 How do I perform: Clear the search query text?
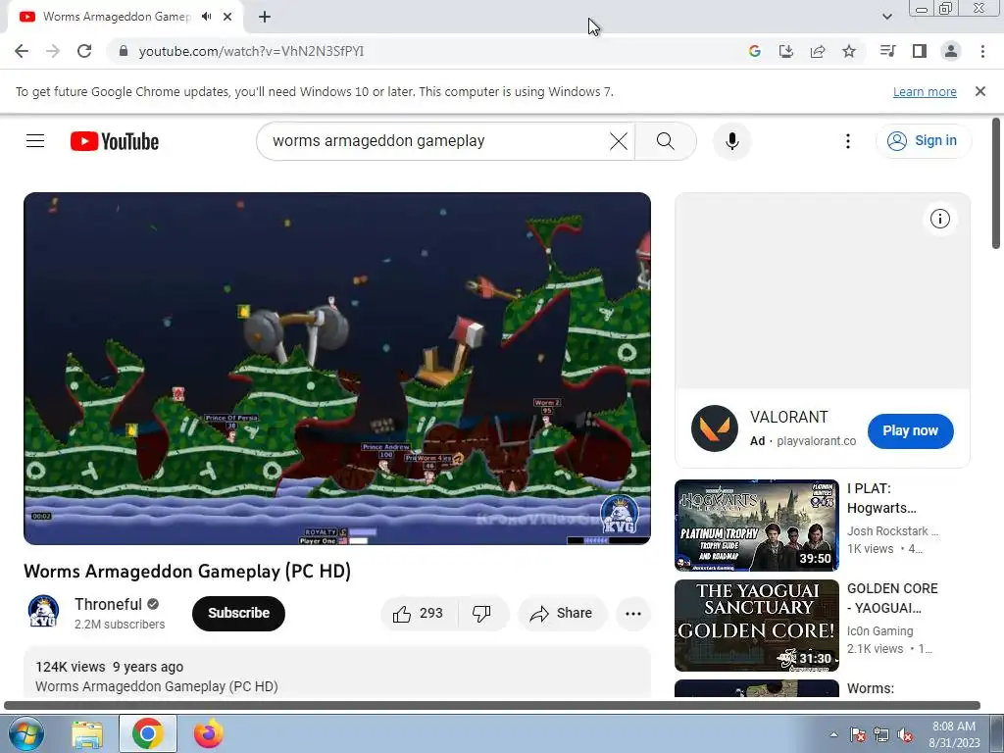(x=619, y=141)
